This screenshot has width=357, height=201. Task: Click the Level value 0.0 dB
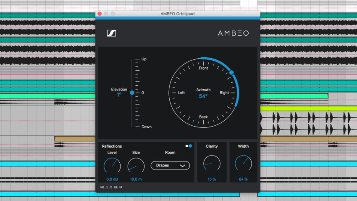[x=112, y=180]
